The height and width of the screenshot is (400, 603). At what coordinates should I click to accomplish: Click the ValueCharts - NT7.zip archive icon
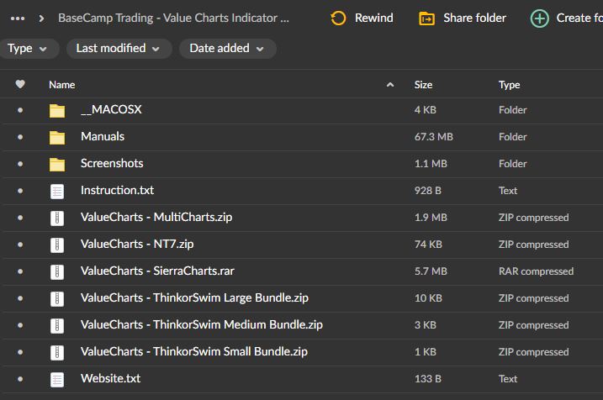click(57, 245)
